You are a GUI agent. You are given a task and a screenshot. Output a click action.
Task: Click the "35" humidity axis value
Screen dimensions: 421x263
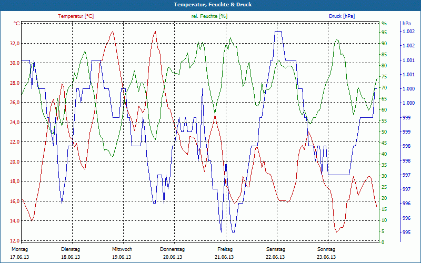tap(384, 165)
